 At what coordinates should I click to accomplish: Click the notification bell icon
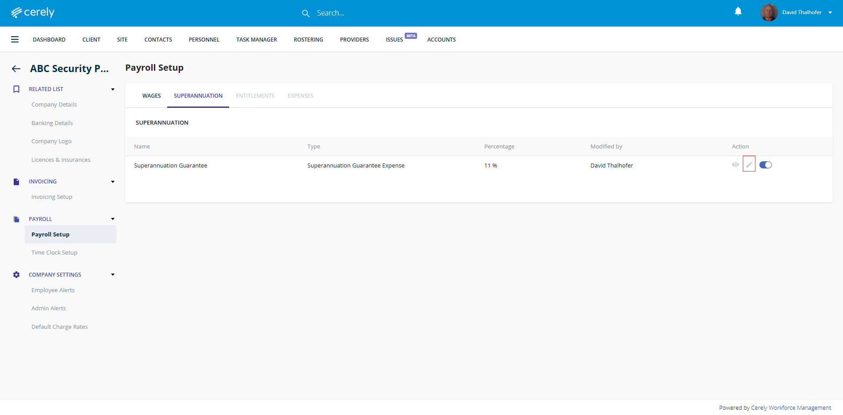click(x=738, y=11)
